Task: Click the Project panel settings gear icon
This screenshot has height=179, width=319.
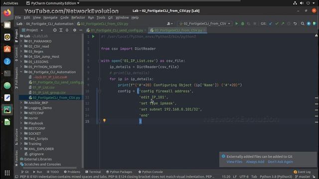Action: pyautogui.click(x=75, y=30)
